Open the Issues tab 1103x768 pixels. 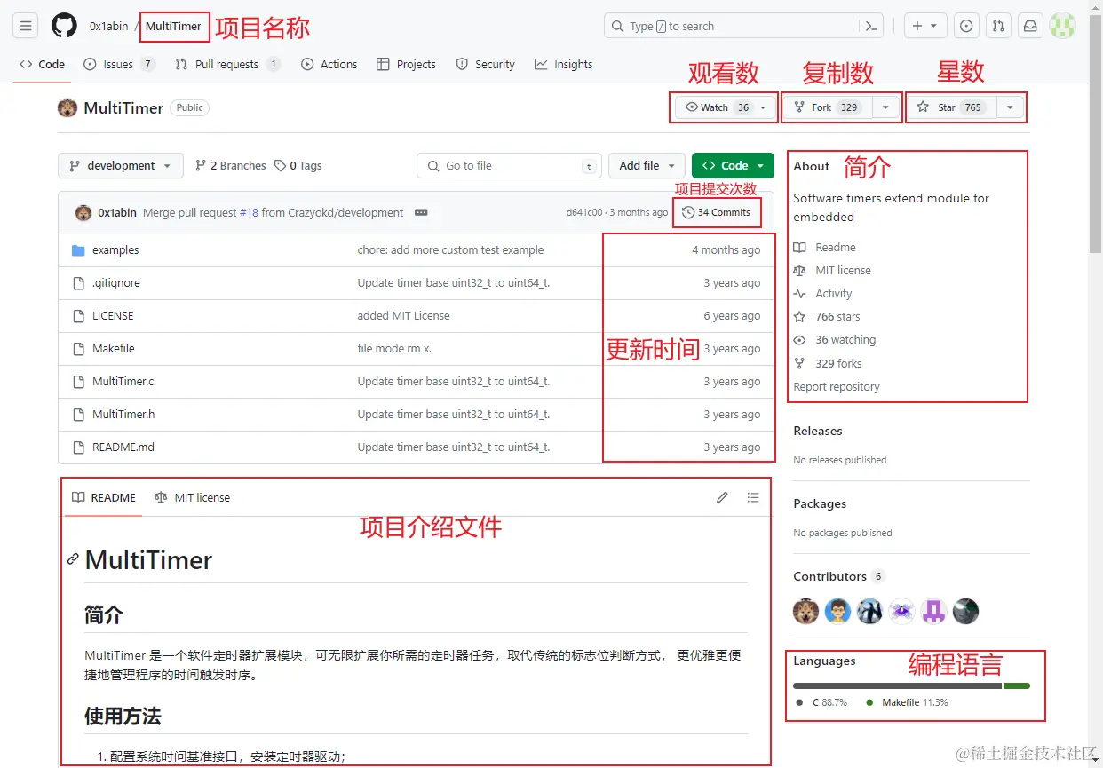[x=119, y=64]
